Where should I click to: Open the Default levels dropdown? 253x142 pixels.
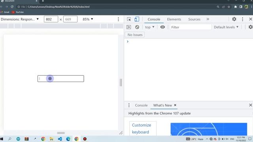click(226, 27)
